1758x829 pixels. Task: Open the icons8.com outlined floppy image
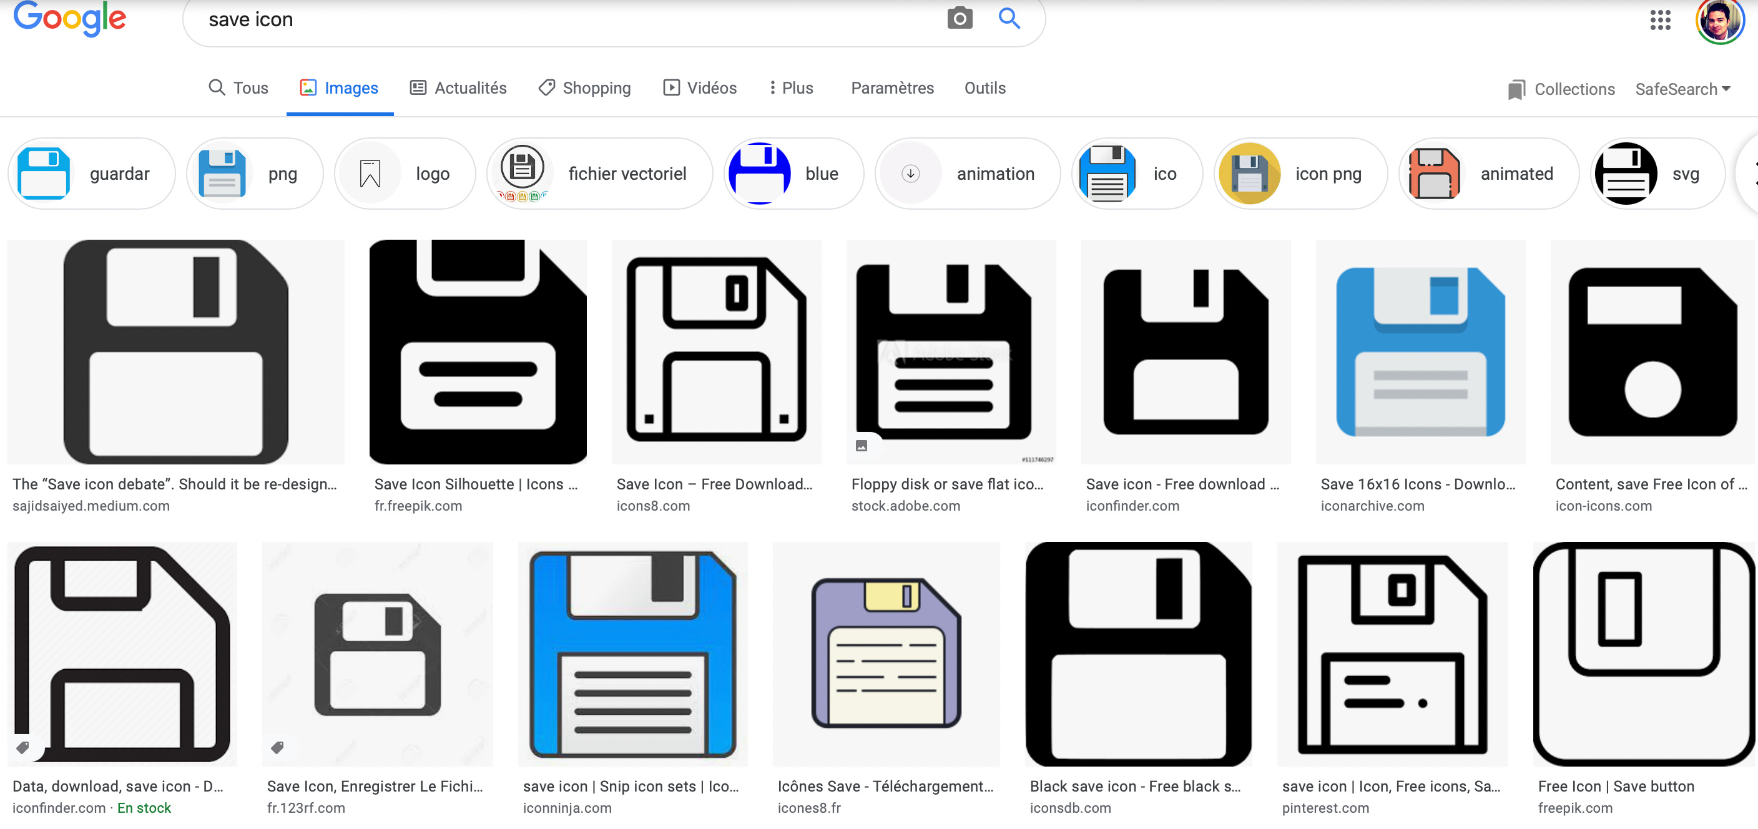click(x=717, y=352)
